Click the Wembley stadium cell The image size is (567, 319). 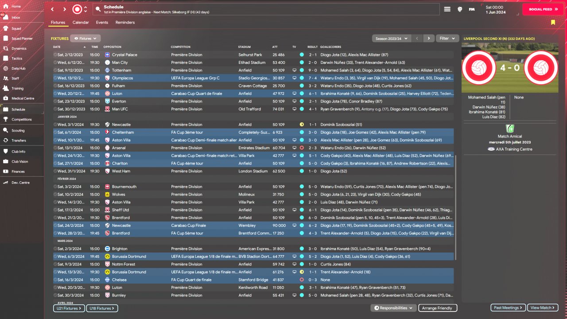click(247, 226)
